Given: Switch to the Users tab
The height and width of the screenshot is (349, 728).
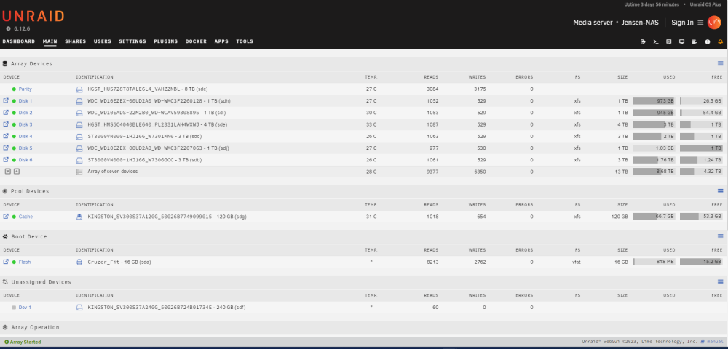Looking at the screenshot, I should pos(102,41).
